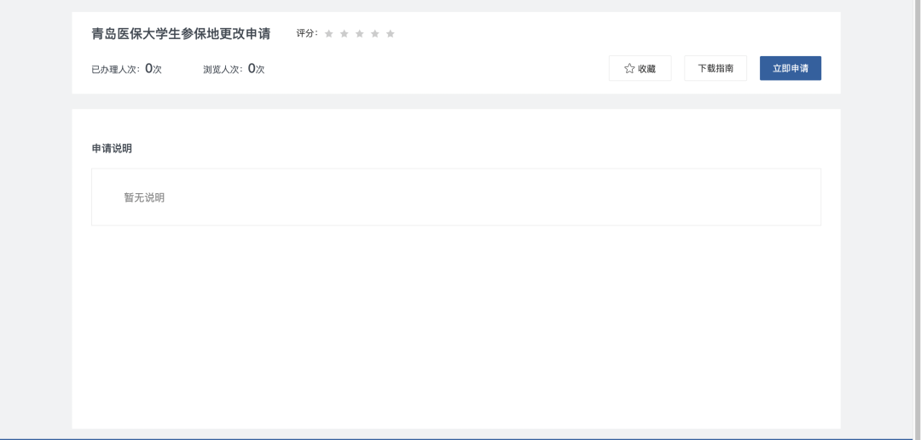Click the title 青岛医保大学生参保地更改申请
921x440 pixels.
(x=181, y=34)
